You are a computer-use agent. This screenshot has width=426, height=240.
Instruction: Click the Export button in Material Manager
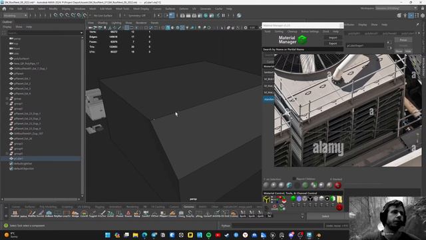pyautogui.click(x=333, y=43)
